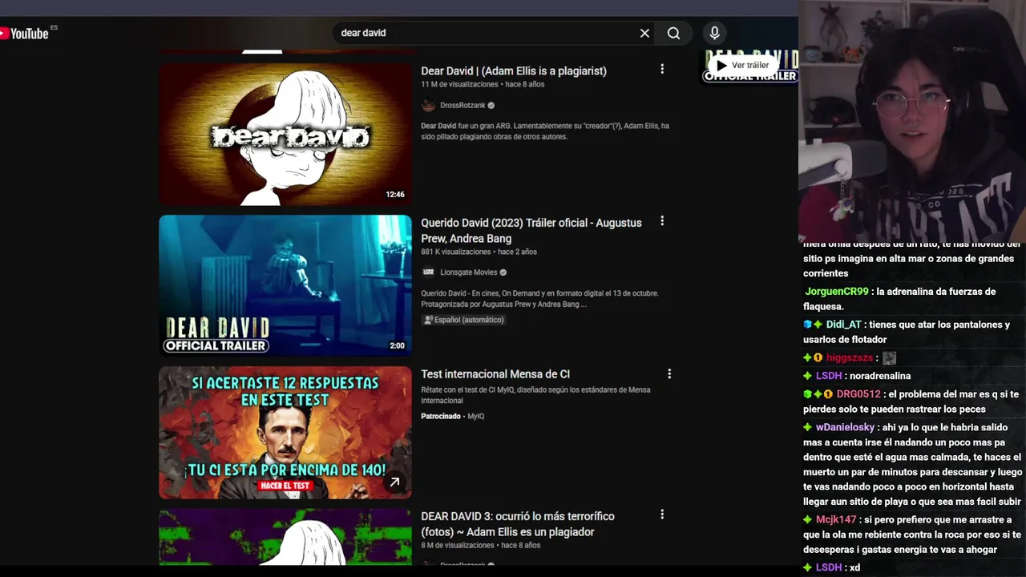The image size is (1026, 577).
Task: Click chat username DRG0512
Action: click(858, 394)
